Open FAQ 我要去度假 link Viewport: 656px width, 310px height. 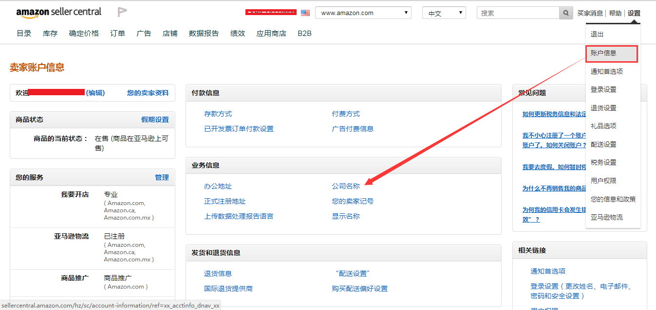pyautogui.click(x=554, y=167)
